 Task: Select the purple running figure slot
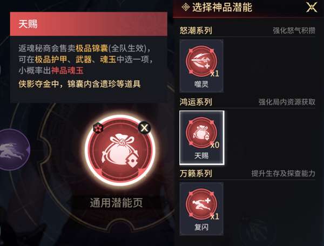pyautogui.click(x=13, y=149)
